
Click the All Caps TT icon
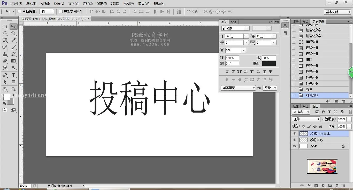point(239,72)
